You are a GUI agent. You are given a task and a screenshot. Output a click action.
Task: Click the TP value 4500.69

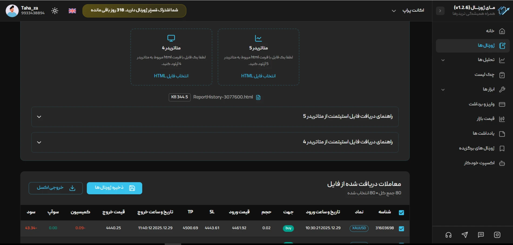(x=190, y=228)
